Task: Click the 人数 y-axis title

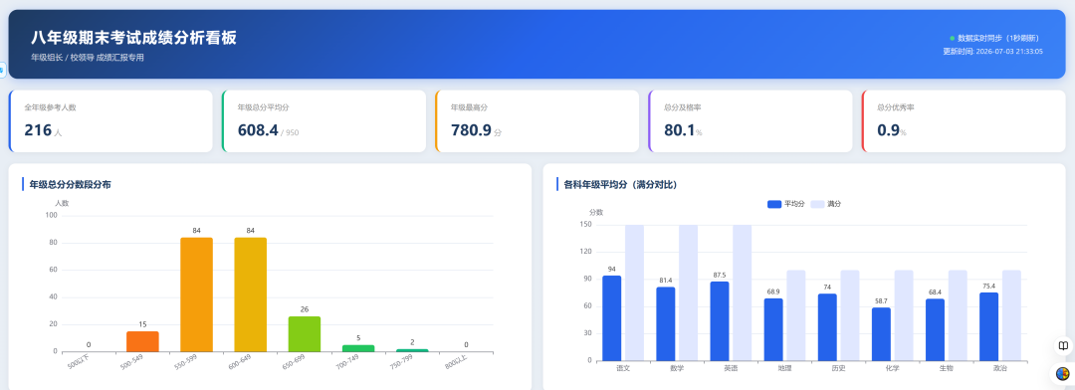Action: click(62, 204)
